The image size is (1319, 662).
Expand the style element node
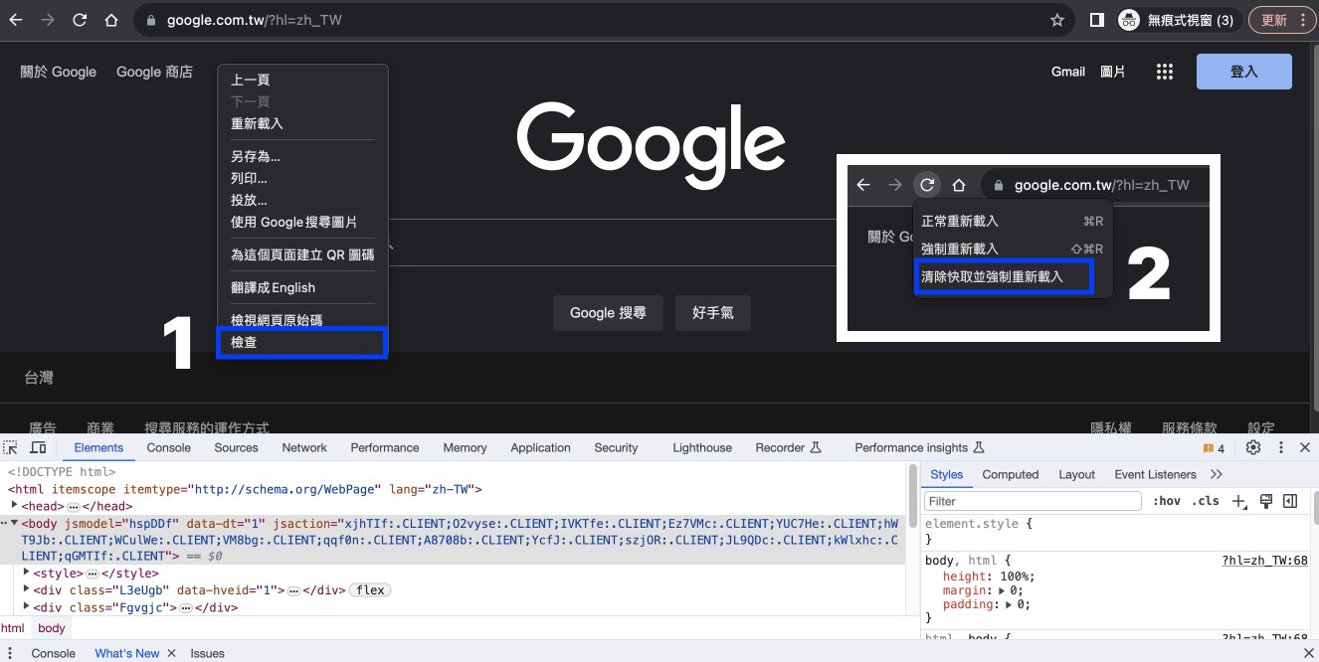pyautogui.click(x=27, y=573)
